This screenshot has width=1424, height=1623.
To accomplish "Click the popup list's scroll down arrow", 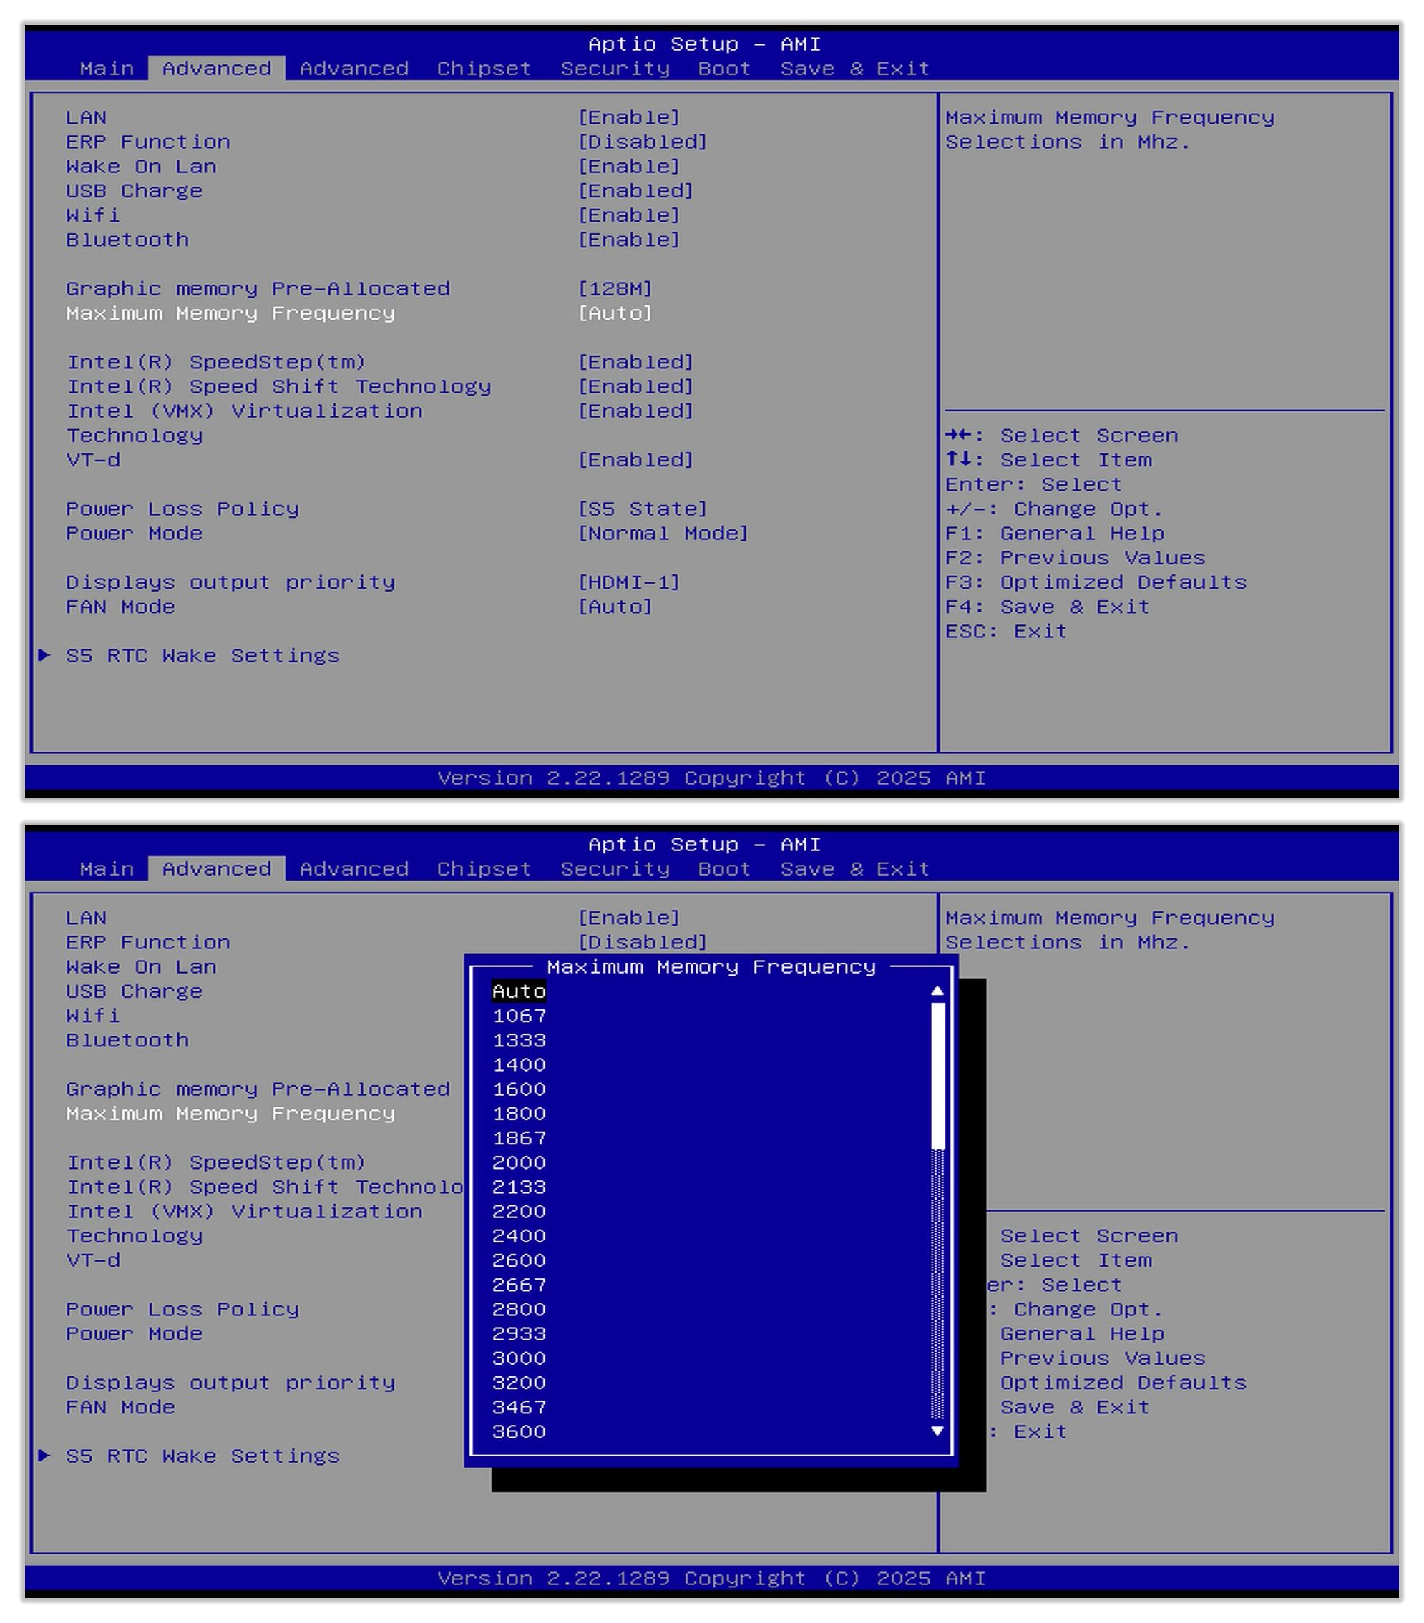I will point(937,1431).
